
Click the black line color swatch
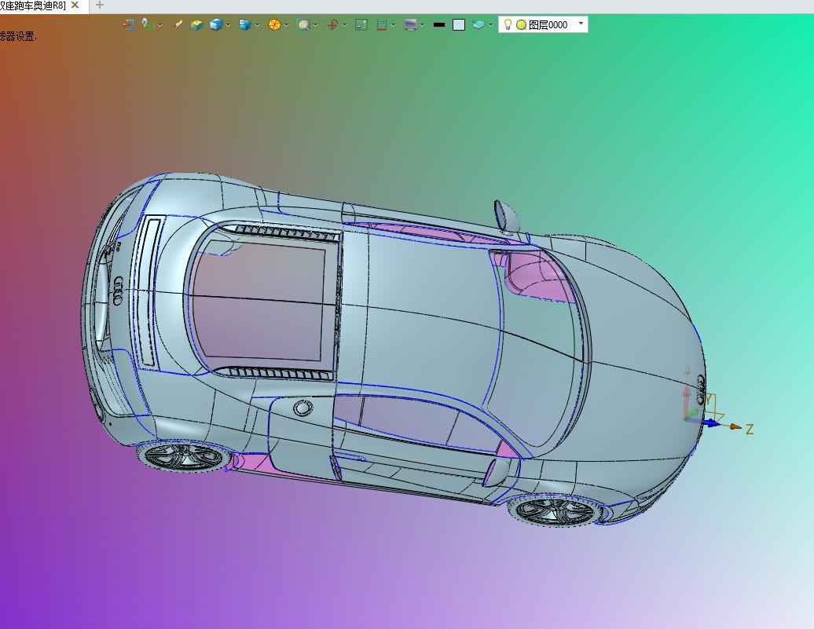pyautogui.click(x=439, y=24)
